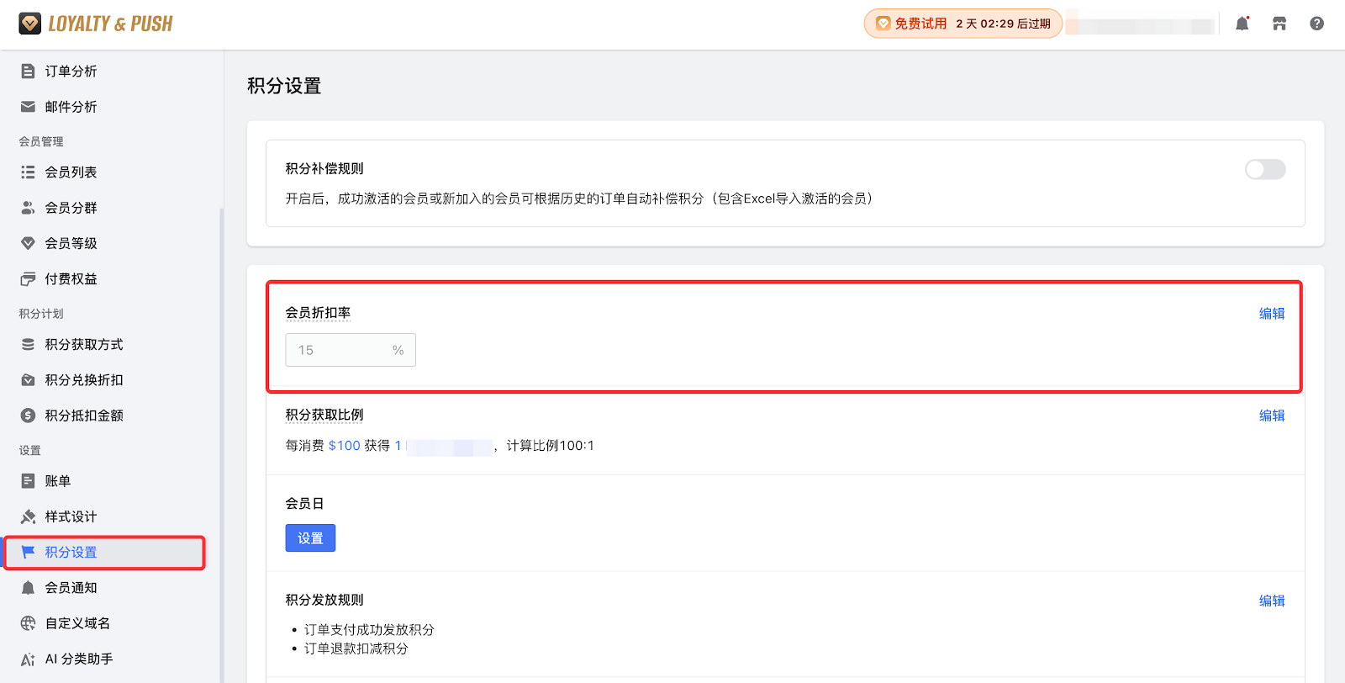Click the 免费试用 trial expiration badge

click(x=963, y=24)
